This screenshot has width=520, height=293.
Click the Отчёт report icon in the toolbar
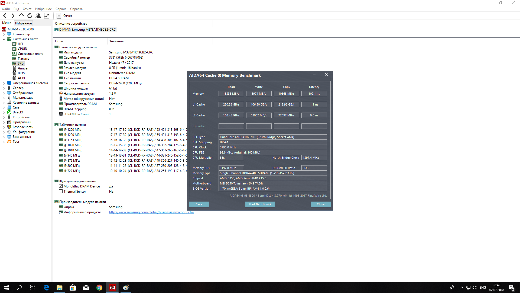tap(59, 16)
